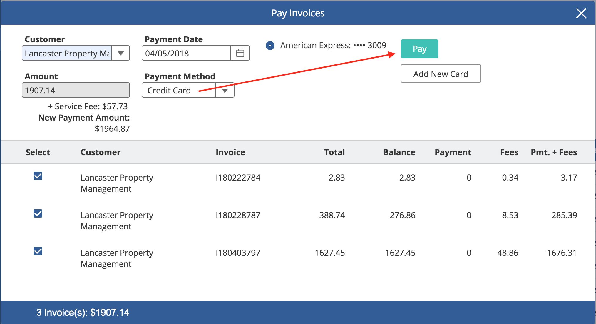Uncheck invoice I180228787 checkbox
This screenshot has height=324, width=596.
[38, 214]
